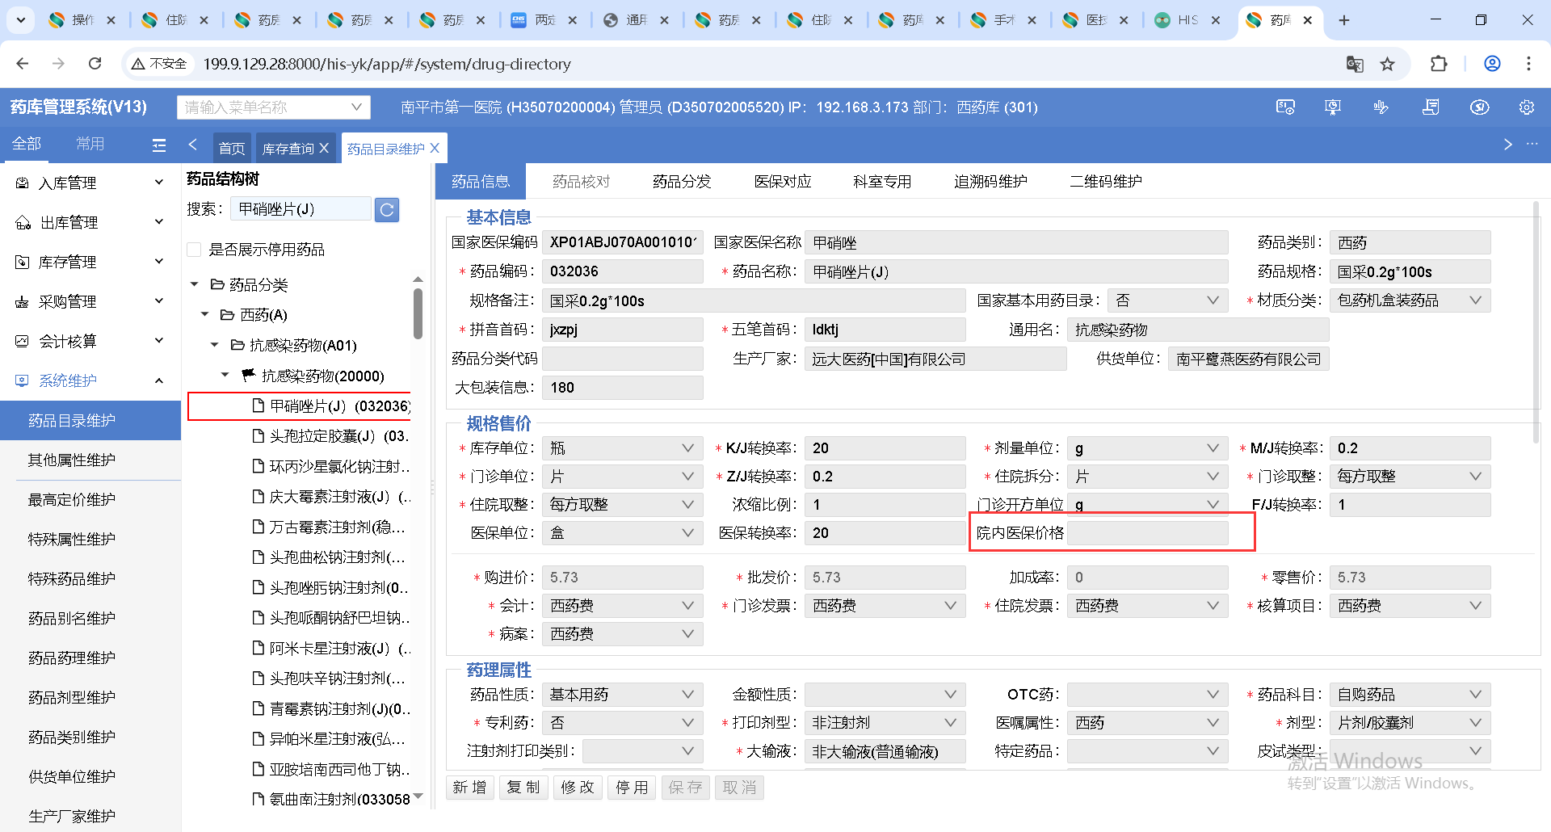1551x832 pixels.
Task: Click the presentation board chart icon
Action: click(1333, 107)
